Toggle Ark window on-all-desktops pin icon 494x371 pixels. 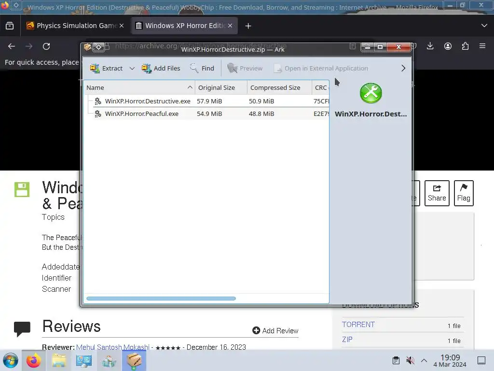point(98,47)
